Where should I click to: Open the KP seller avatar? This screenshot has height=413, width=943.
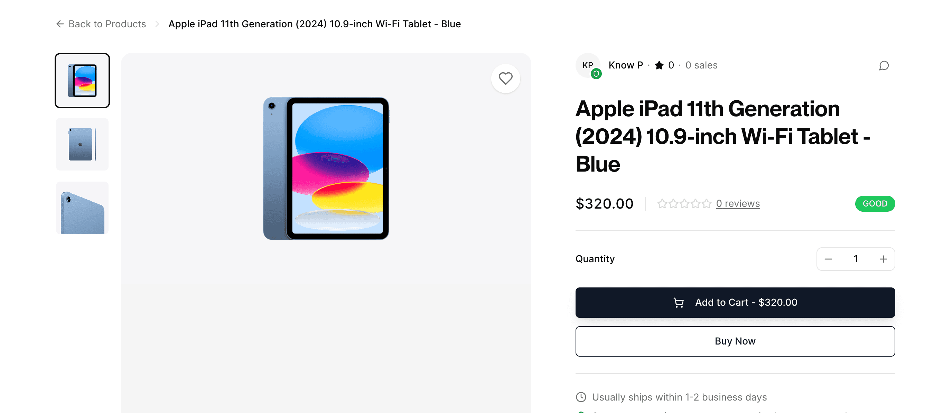(588, 65)
